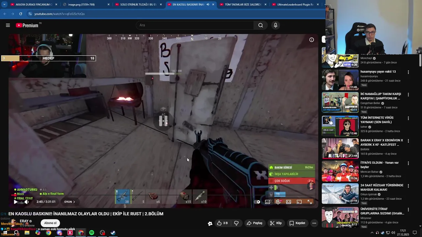The image size is (422, 237).
Task: Subscribe with Abone ol button
Action: click(50, 223)
